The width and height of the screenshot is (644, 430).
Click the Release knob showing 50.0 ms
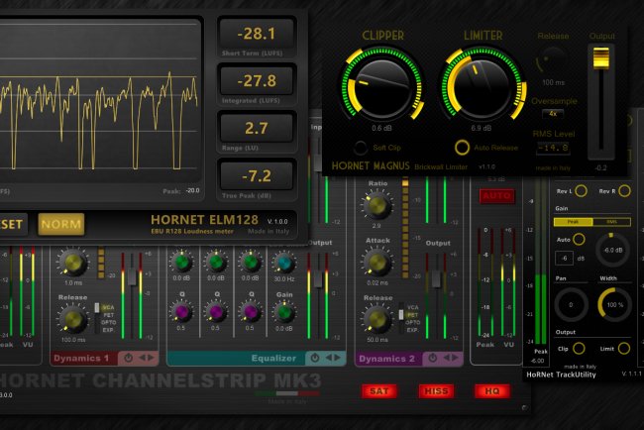pos(377,319)
